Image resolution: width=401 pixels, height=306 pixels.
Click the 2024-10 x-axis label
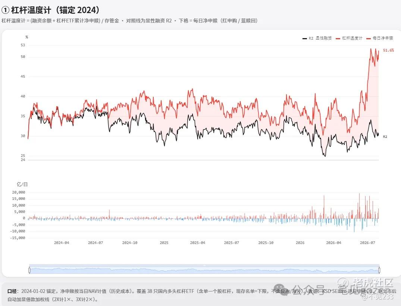click(x=130, y=242)
